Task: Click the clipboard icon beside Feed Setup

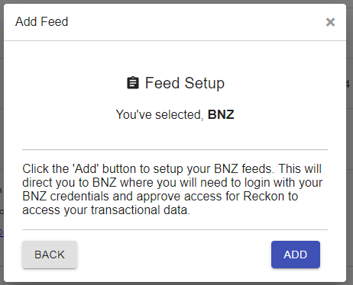Action: (133, 83)
